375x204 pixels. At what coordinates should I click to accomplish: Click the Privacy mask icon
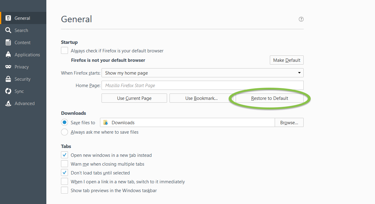(x=8, y=67)
